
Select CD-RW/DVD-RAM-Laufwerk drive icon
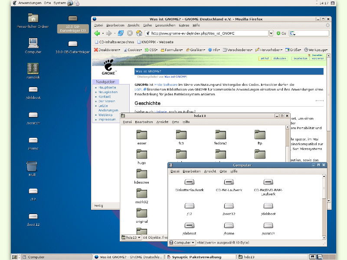[268, 182]
